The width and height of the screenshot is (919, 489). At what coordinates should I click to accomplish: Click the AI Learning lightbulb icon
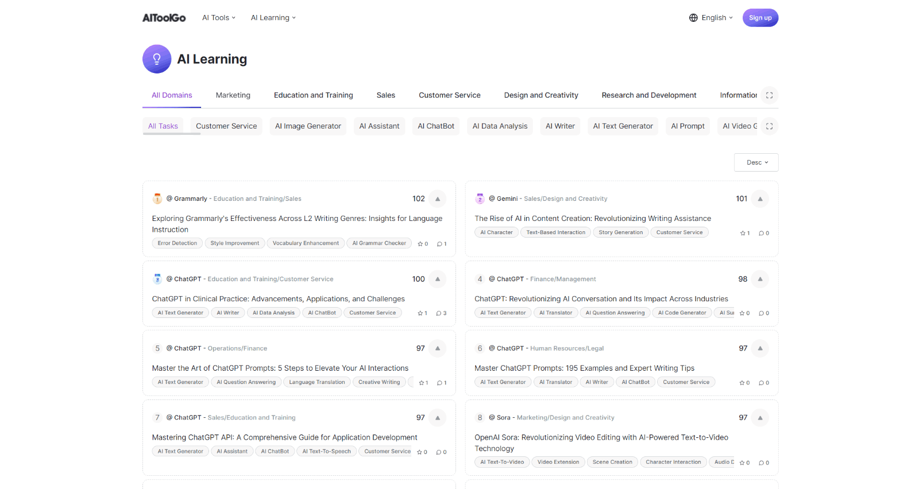(x=157, y=59)
